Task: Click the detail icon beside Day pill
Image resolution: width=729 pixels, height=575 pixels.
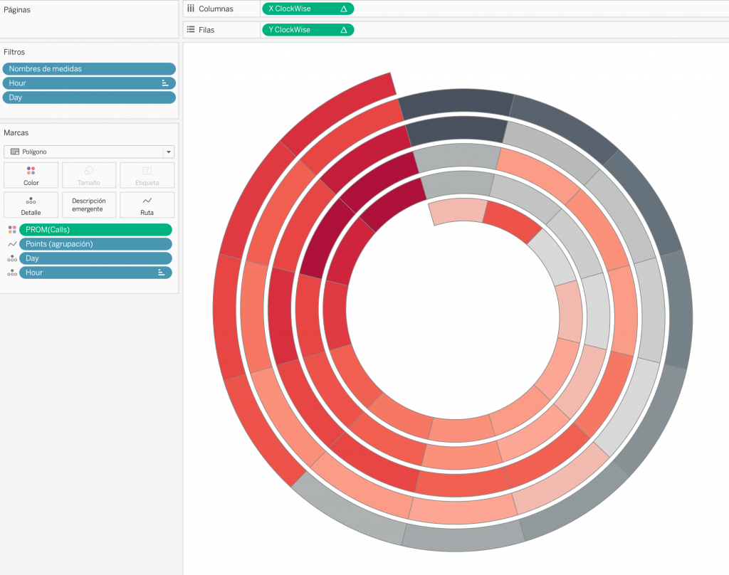Action: (12, 258)
